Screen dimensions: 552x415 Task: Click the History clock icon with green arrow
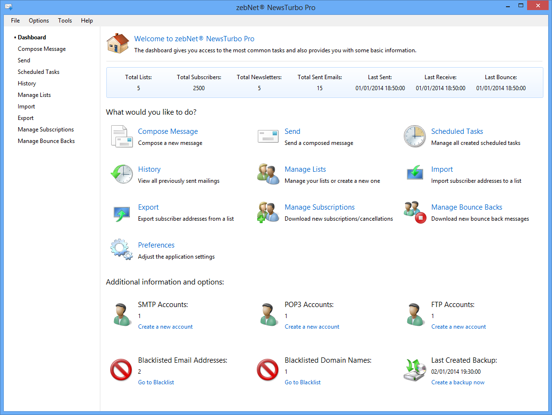click(122, 174)
